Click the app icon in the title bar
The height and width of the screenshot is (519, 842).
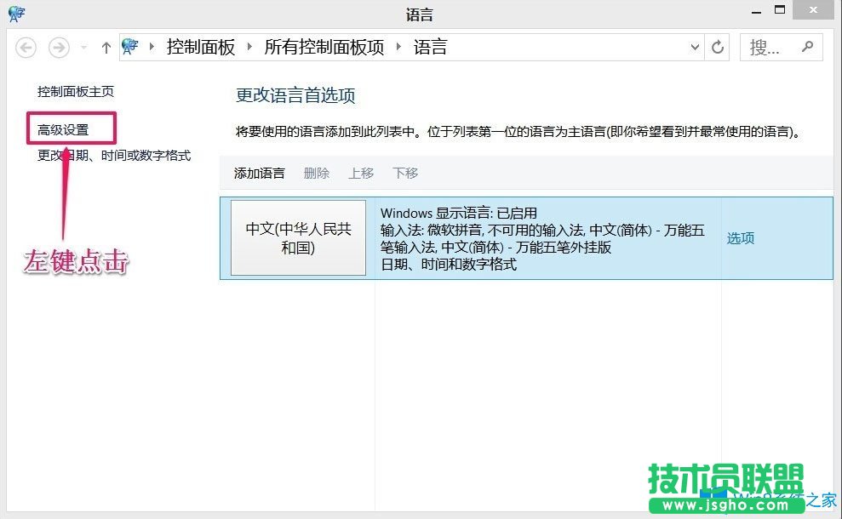tap(17, 13)
